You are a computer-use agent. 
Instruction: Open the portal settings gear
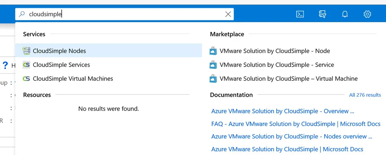[x=367, y=14]
